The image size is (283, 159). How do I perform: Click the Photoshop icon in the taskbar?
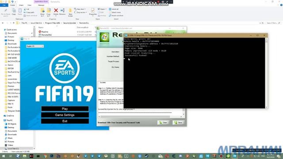52,156
